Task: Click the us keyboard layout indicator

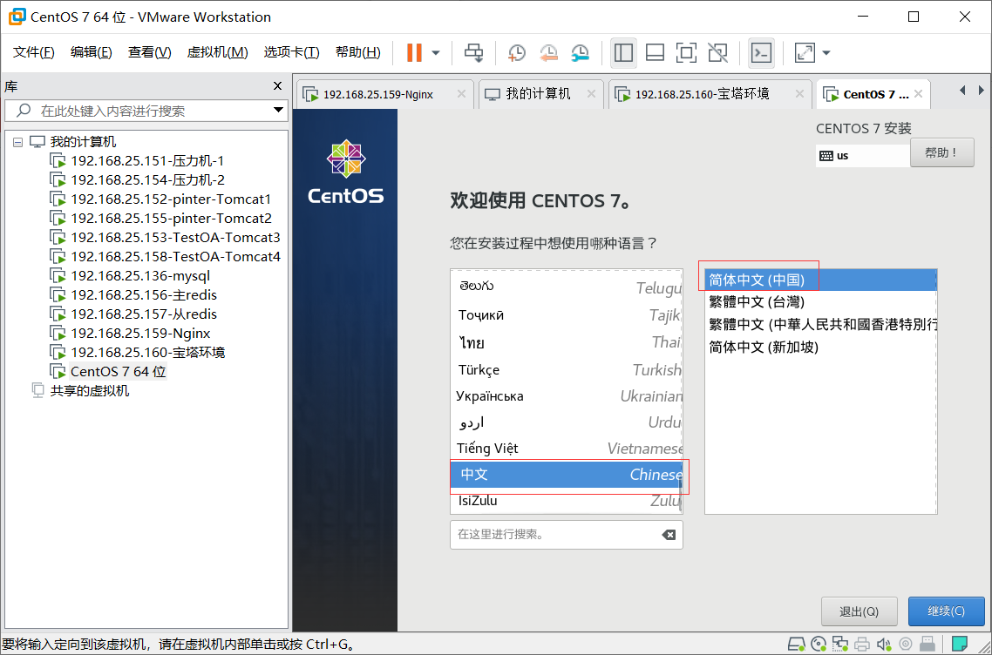Action: tap(863, 156)
